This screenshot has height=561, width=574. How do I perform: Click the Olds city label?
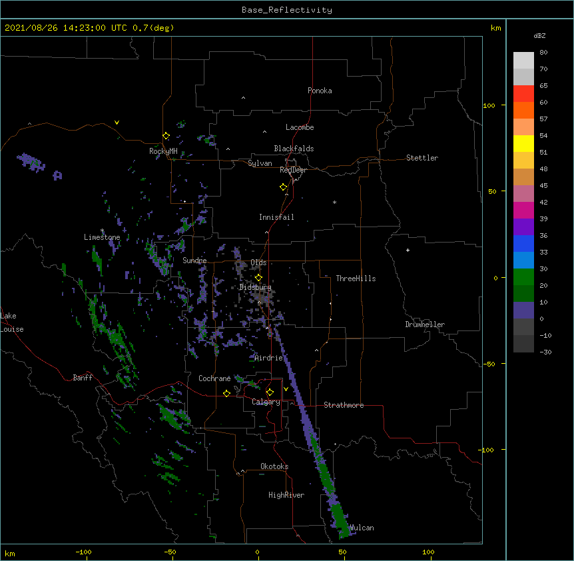click(258, 263)
